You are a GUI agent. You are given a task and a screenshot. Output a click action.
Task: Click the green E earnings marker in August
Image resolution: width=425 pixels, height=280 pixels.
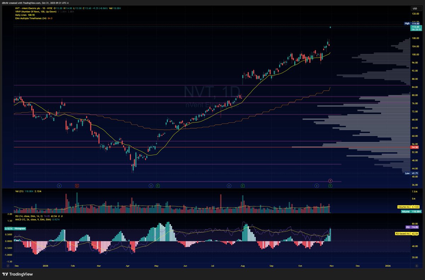click(243, 185)
